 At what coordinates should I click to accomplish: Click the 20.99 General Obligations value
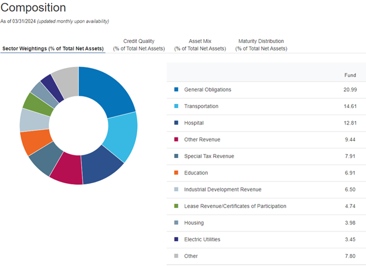[x=349, y=90]
